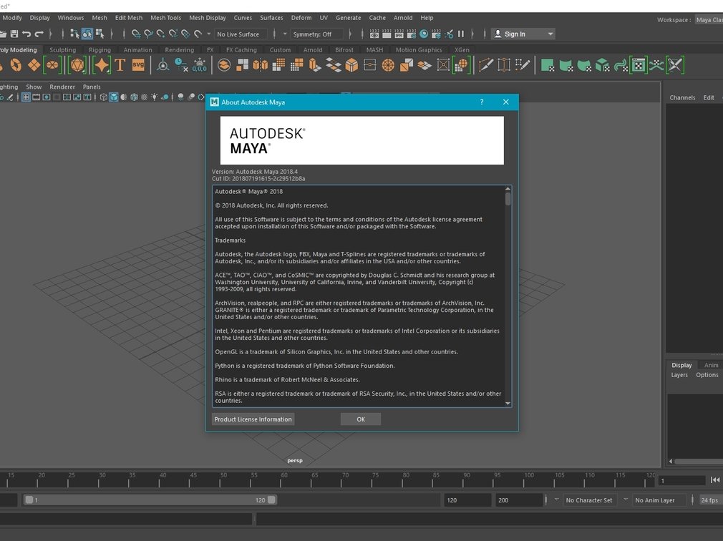This screenshot has width=723, height=541.
Task: Open the Render View clapperboard icon
Action: 374,34
